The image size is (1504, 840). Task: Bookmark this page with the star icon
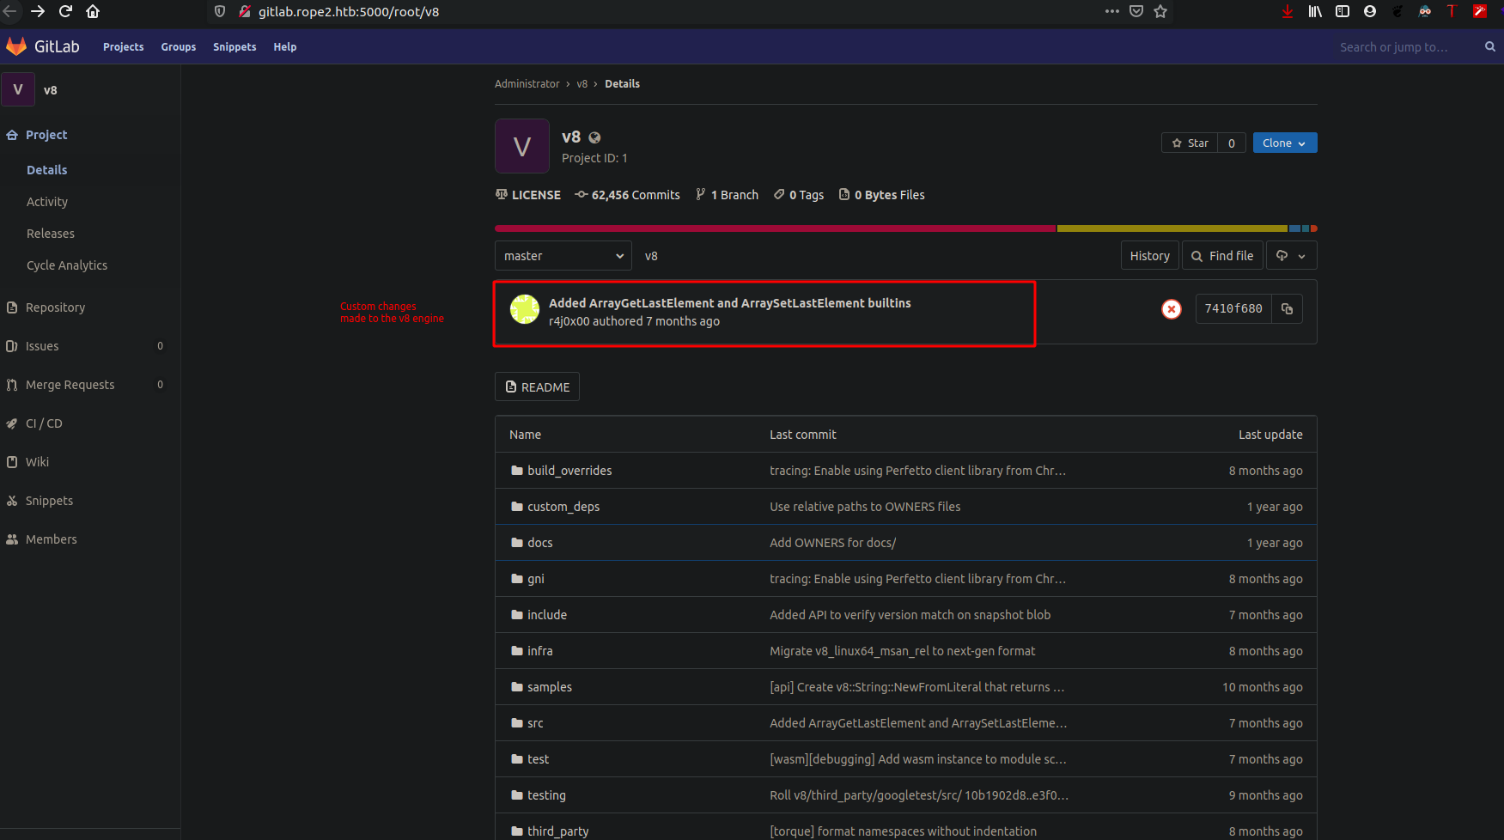[1160, 11]
